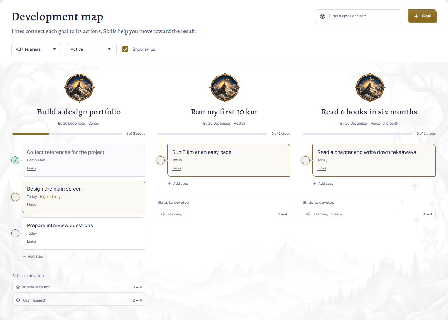Open the Run my first 10 km goal title
The height and width of the screenshot is (320, 448).
[224, 112]
